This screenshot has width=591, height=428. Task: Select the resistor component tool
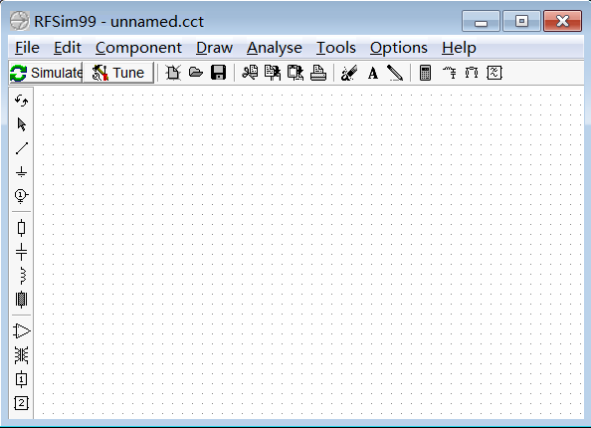click(x=22, y=228)
